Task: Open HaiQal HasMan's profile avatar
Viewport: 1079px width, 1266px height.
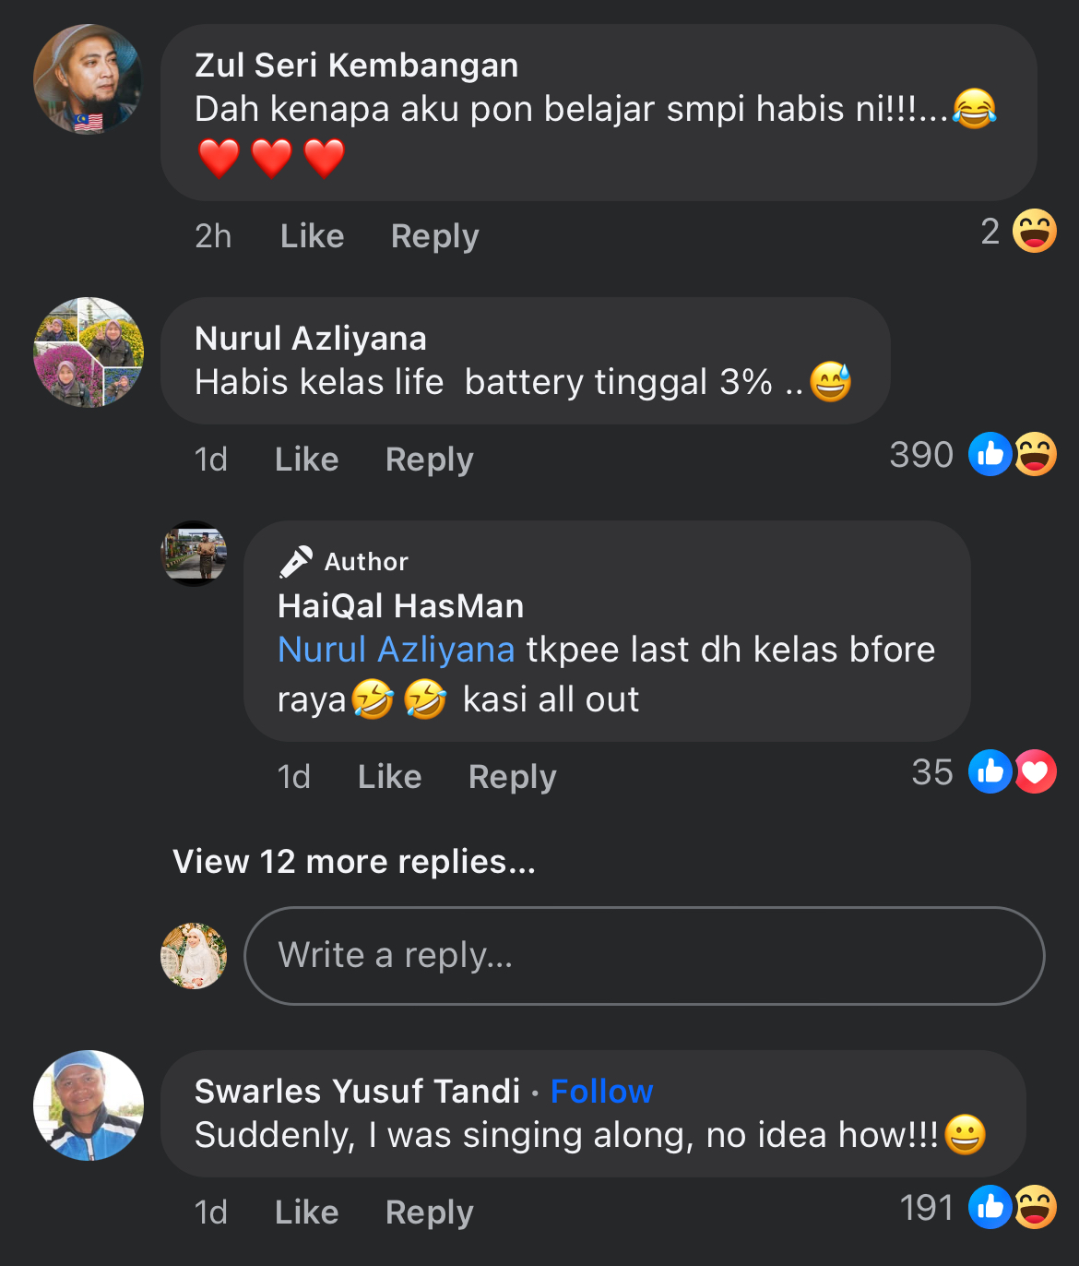Action: click(x=195, y=554)
